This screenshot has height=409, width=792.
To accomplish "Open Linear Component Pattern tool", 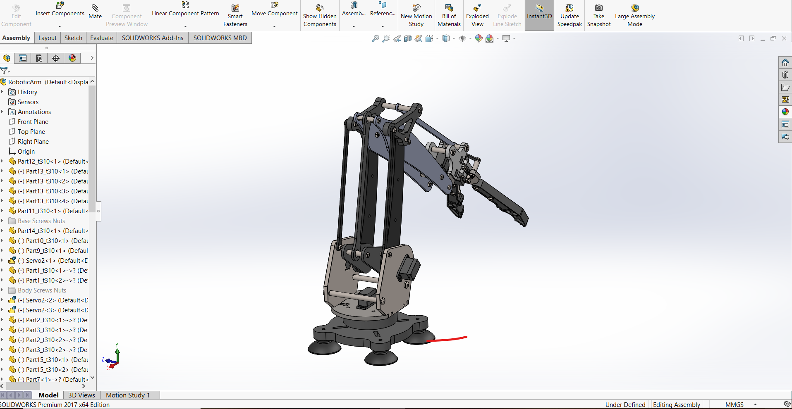I will coord(185,9).
